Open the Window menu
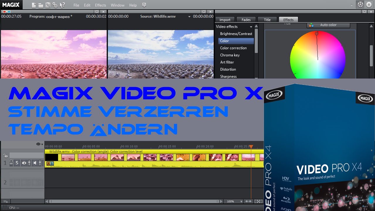375x211 pixels. pos(117,5)
